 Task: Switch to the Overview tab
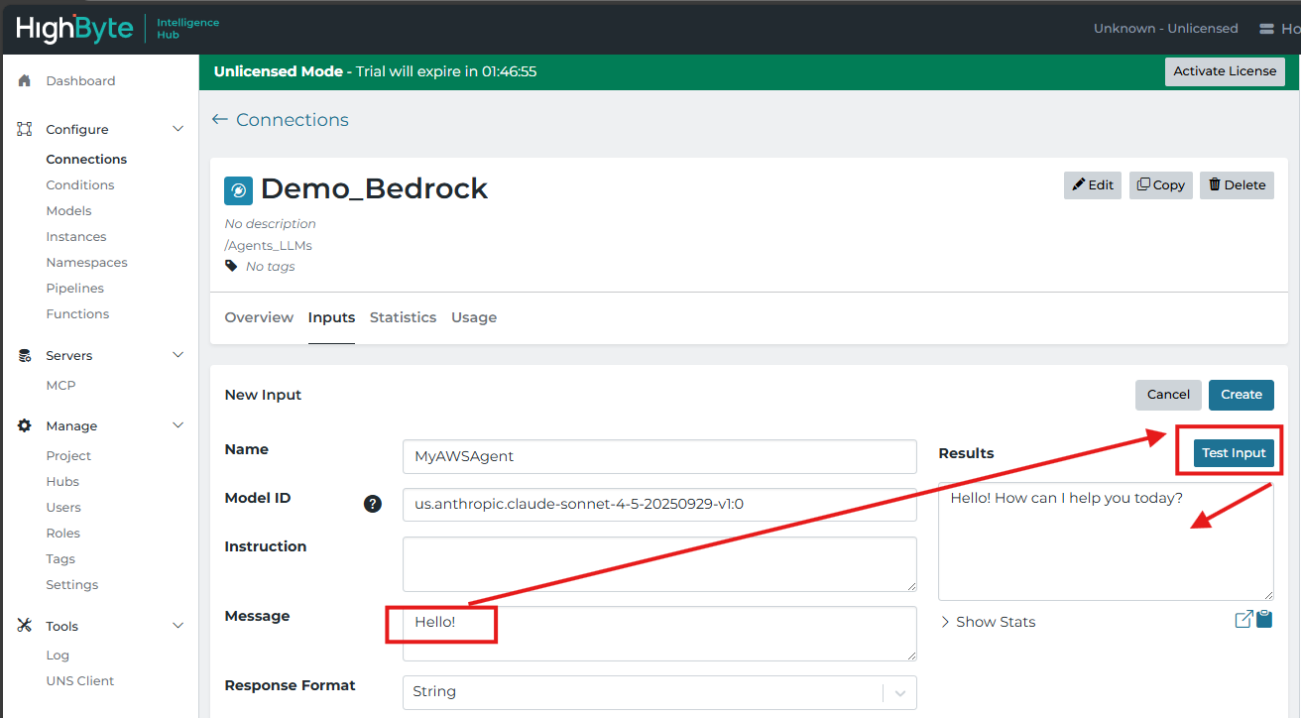coord(259,317)
